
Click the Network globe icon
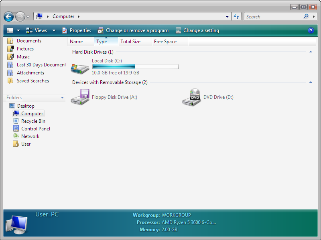coord(16,136)
